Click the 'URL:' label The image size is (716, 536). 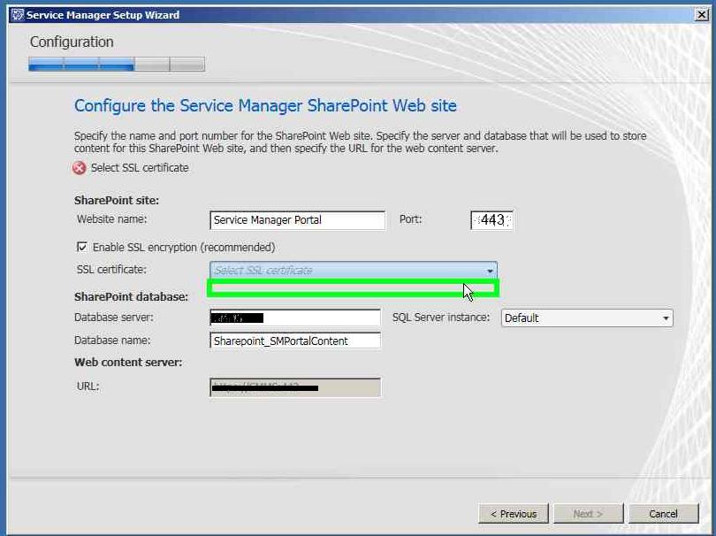pos(88,387)
